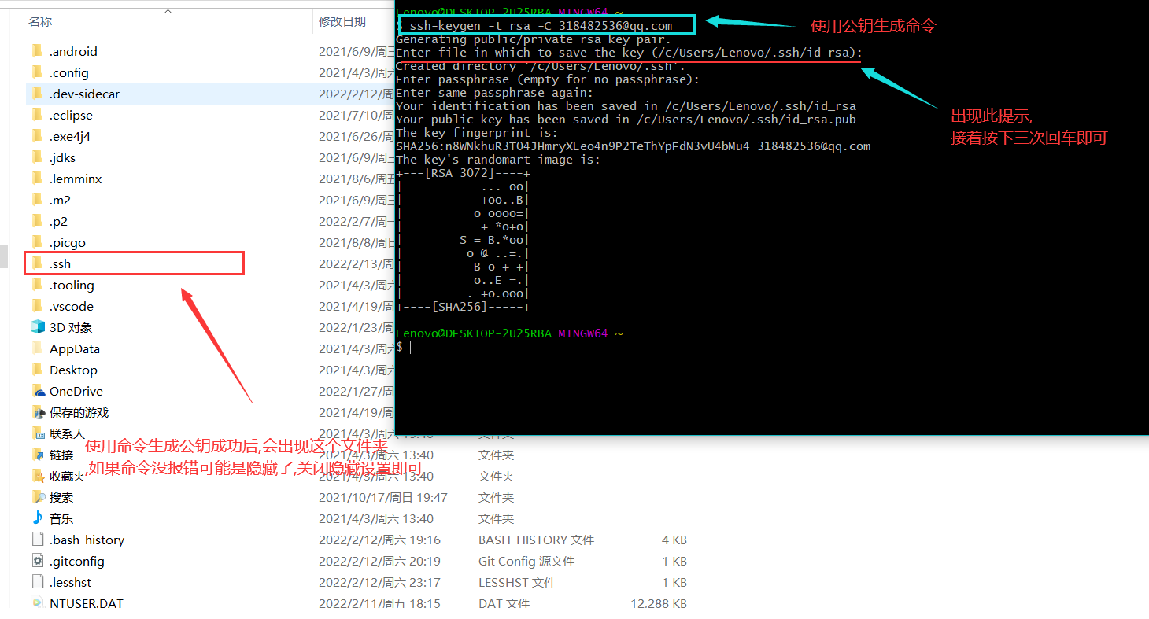Click the .gitconfig gear file icon
The height and width of the screenshot is (619, 1149).
[x=37, y=561]
